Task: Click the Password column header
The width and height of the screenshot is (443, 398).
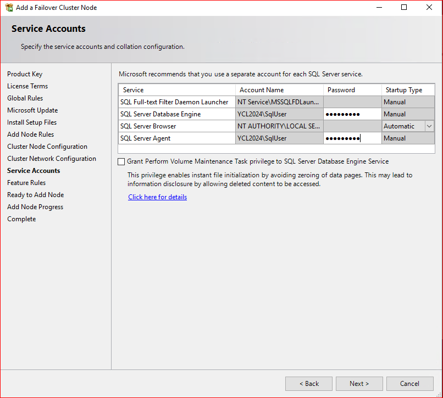Action: click(x=352, y=90)
